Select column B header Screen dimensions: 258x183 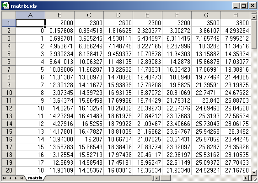[60, 15]
